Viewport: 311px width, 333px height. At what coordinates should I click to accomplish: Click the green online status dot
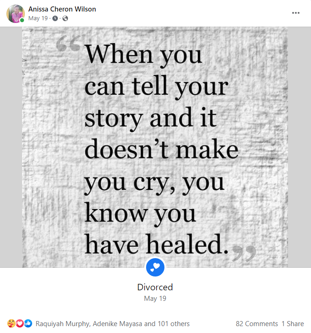tap(22, 20)
